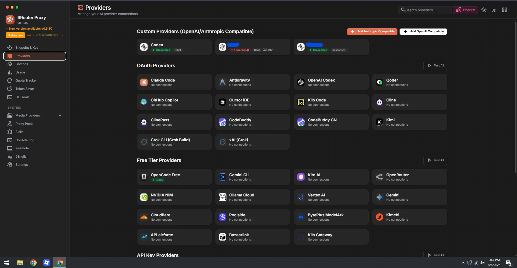Open Skills in sidebar
The height and width of the screenshot is (268, 517).
click(x=35, y=132)
